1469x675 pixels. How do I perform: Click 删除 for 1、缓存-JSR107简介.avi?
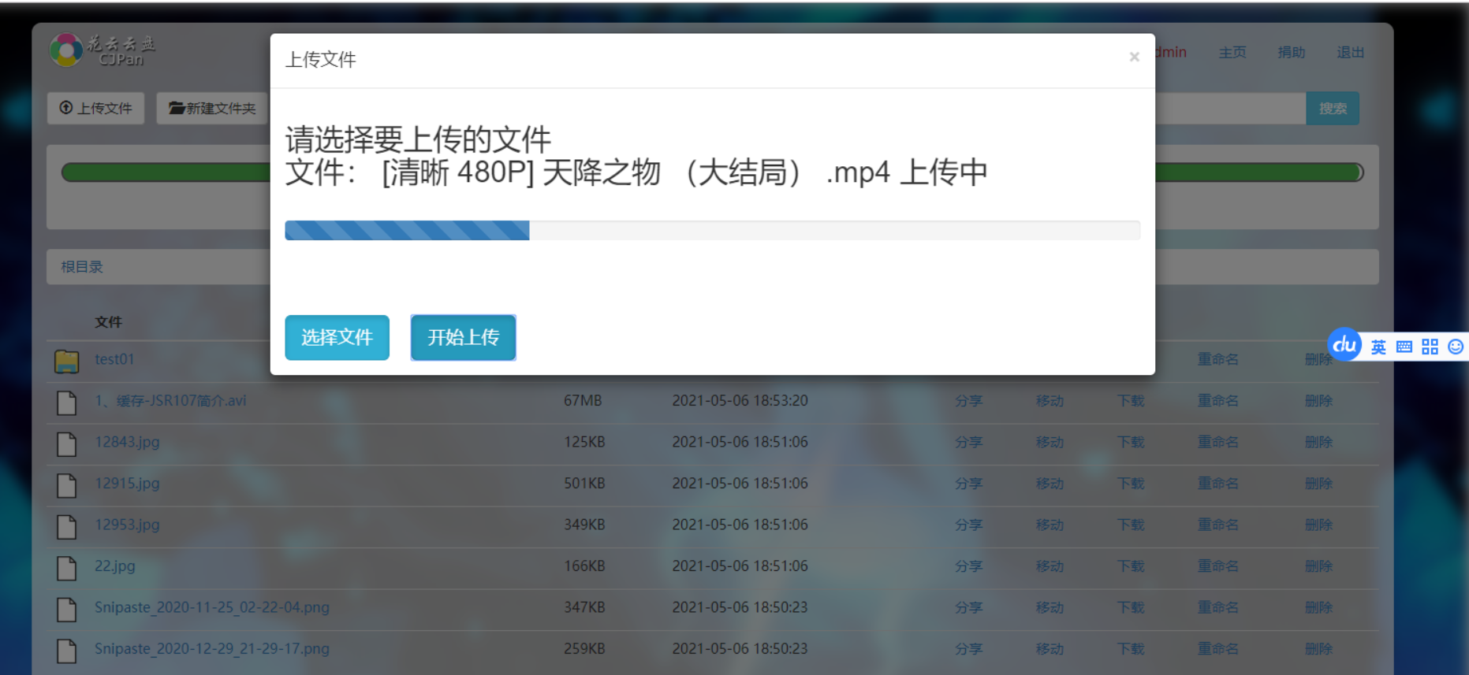tap(1318, 400)
